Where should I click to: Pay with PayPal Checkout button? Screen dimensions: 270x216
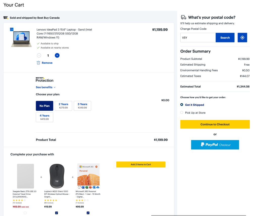(215, 145)
